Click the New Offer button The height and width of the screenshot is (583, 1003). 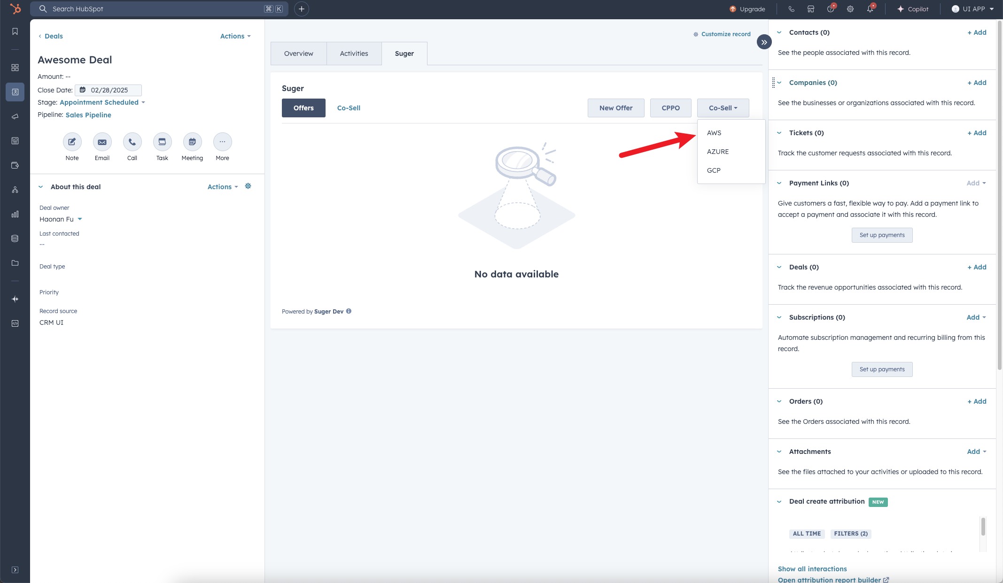pyautogui.click(x=615, y=108)
